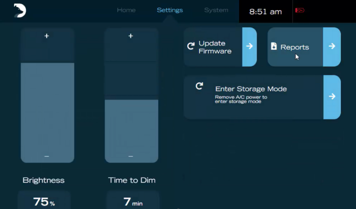Decrease brightness with the minus button

(47, 156)
